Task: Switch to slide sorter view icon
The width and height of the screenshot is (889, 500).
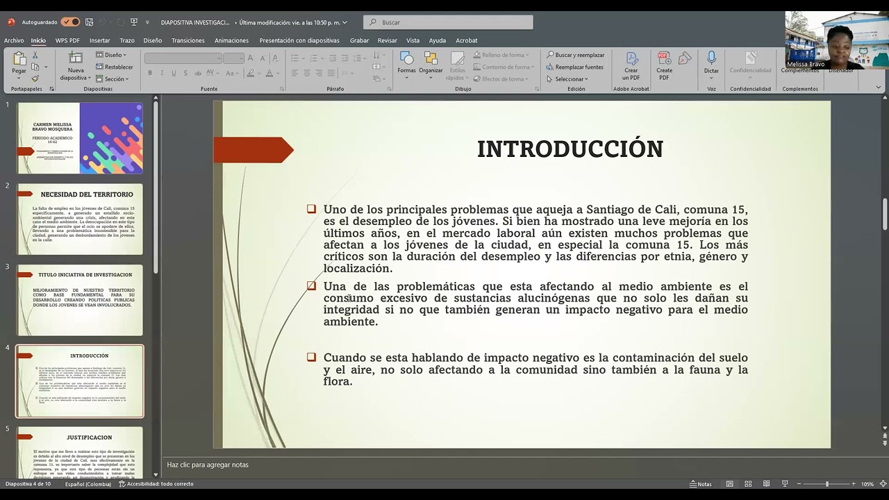Action: coord(748,484)
